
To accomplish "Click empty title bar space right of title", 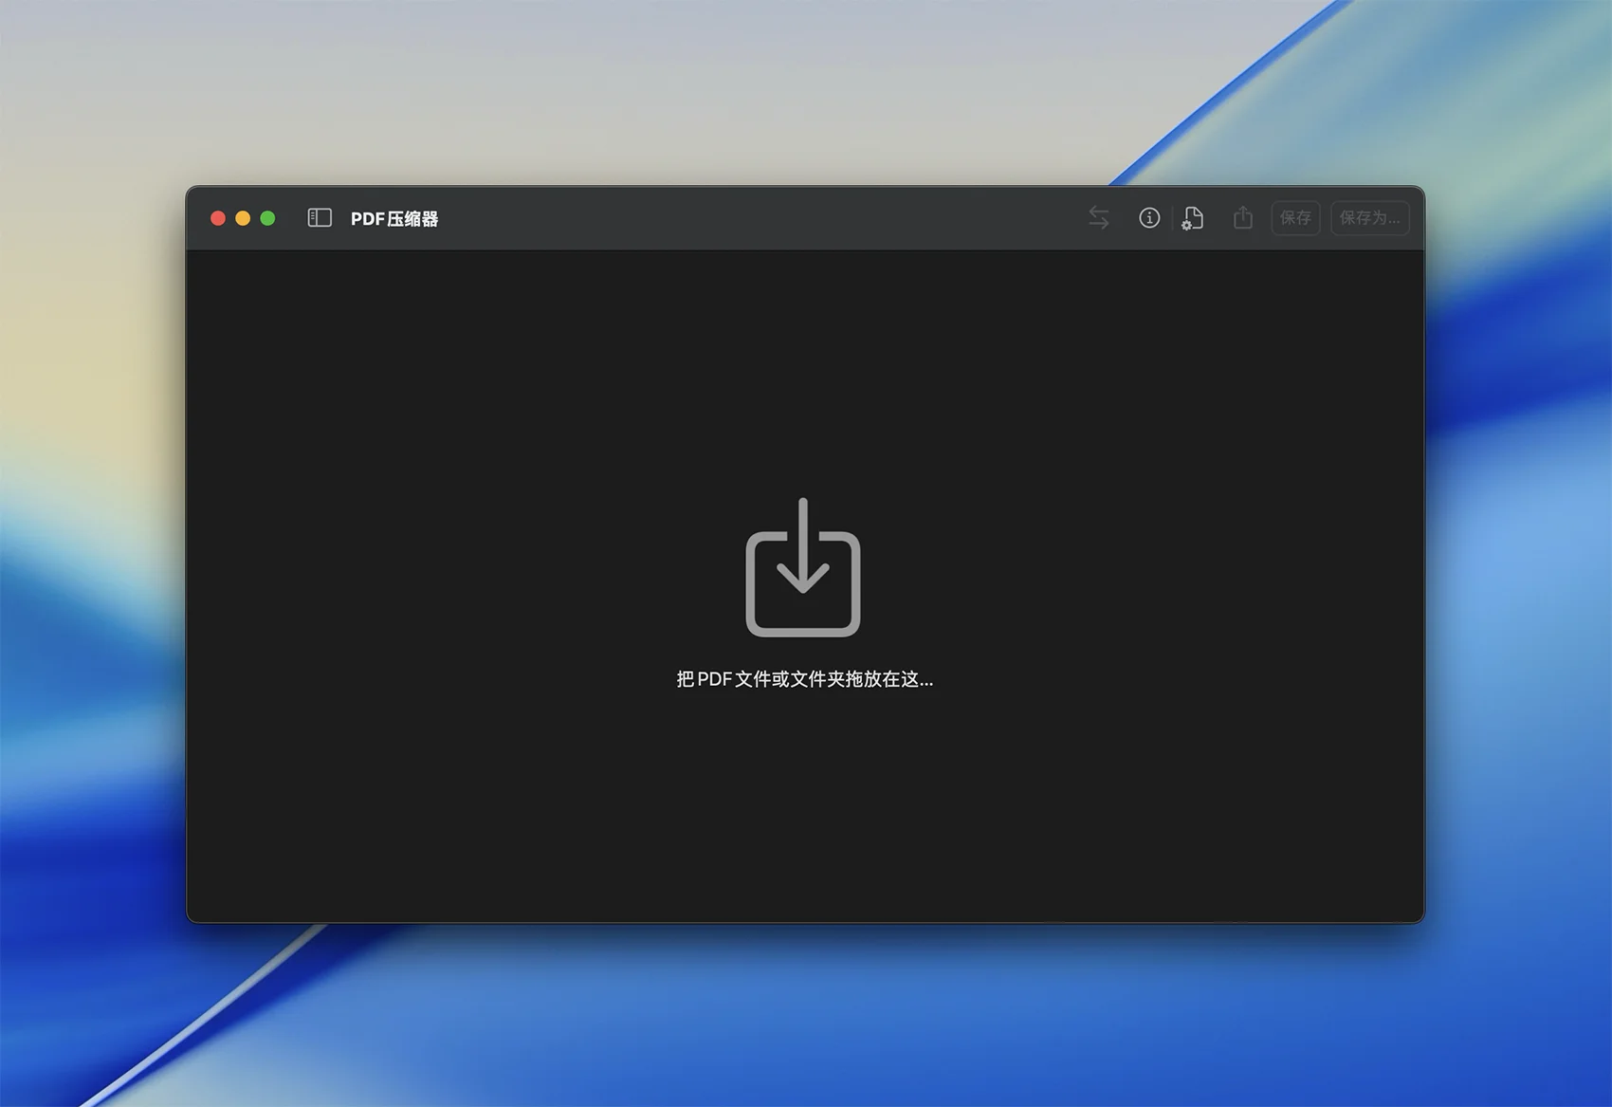I will [x=759, y=218].
